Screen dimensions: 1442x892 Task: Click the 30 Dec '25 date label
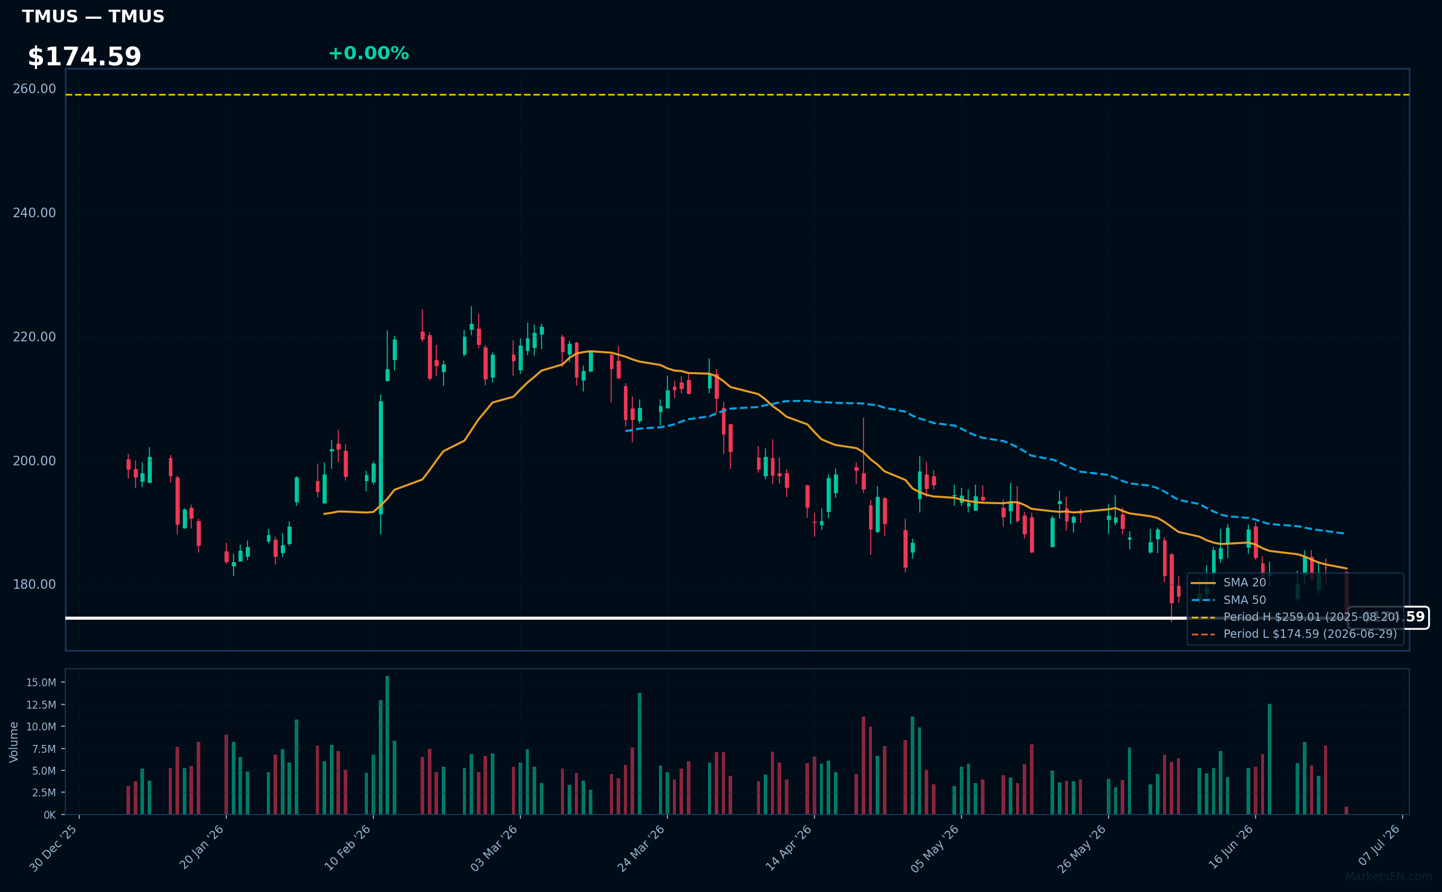pyautogui.click(x=53, y=848)
